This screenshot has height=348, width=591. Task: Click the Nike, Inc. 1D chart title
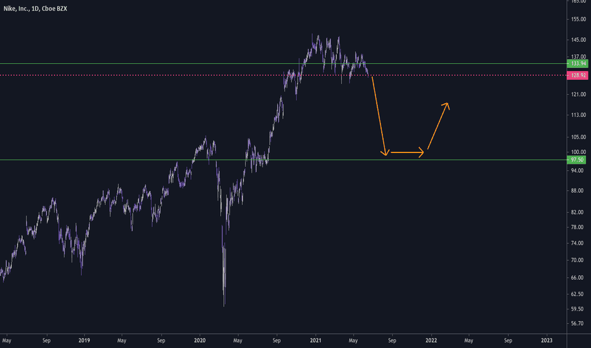[35, 8]
